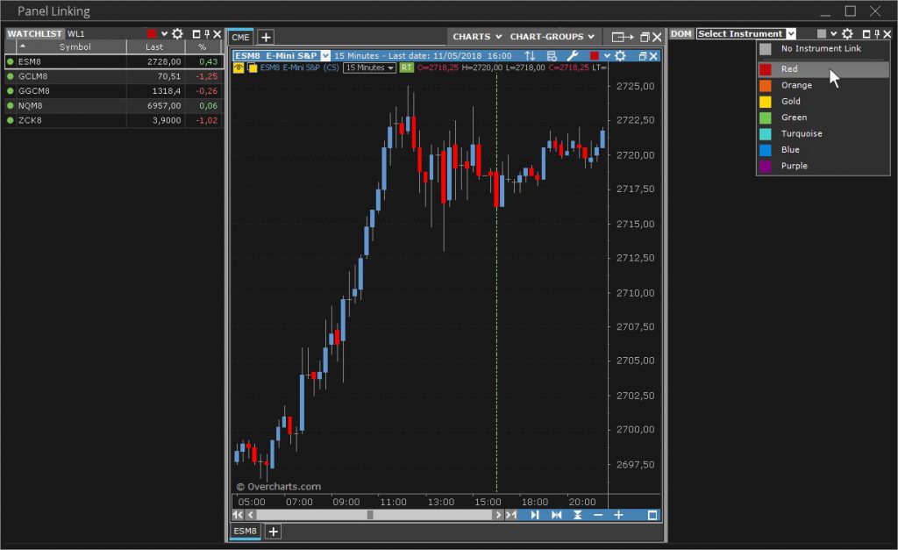This screenshot has height=550, width=898.
Task: Click the red link color swatch in Watchlist
Action: coord(151,34)
